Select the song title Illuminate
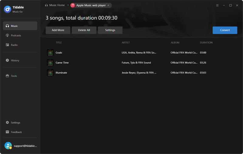243x154 pixels. click(x=61, y=73)
